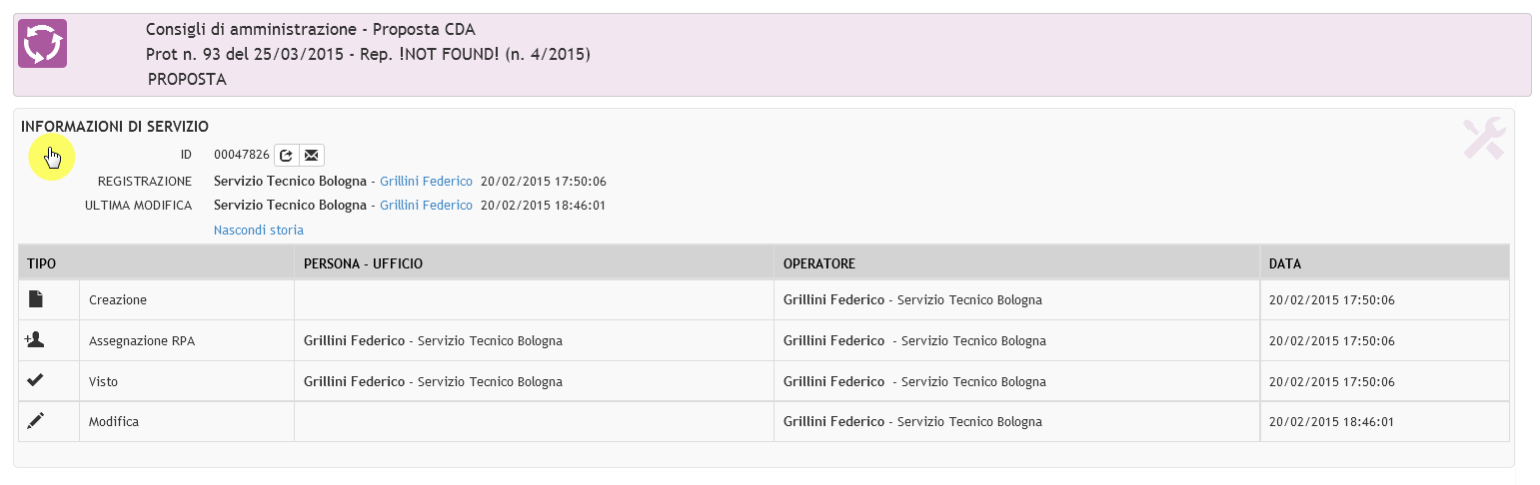Open Grillini Federico link in Ultima modifica row

click(426, 206)
